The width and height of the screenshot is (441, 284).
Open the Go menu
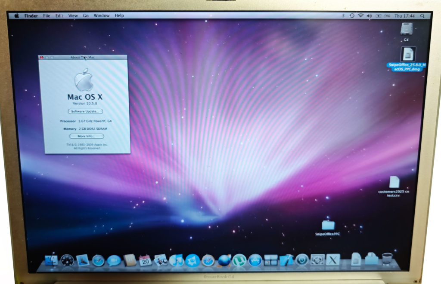(86, 15)
